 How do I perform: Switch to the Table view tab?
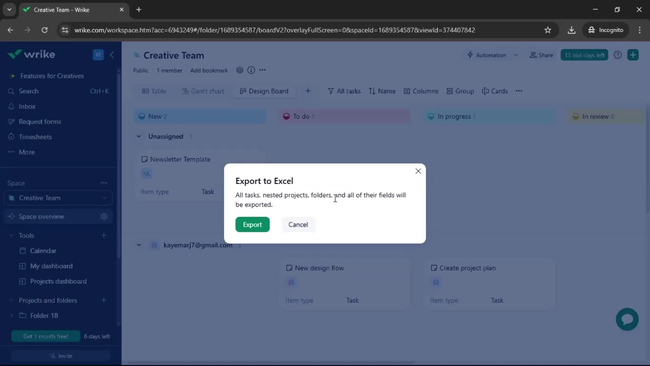[154, 91]
